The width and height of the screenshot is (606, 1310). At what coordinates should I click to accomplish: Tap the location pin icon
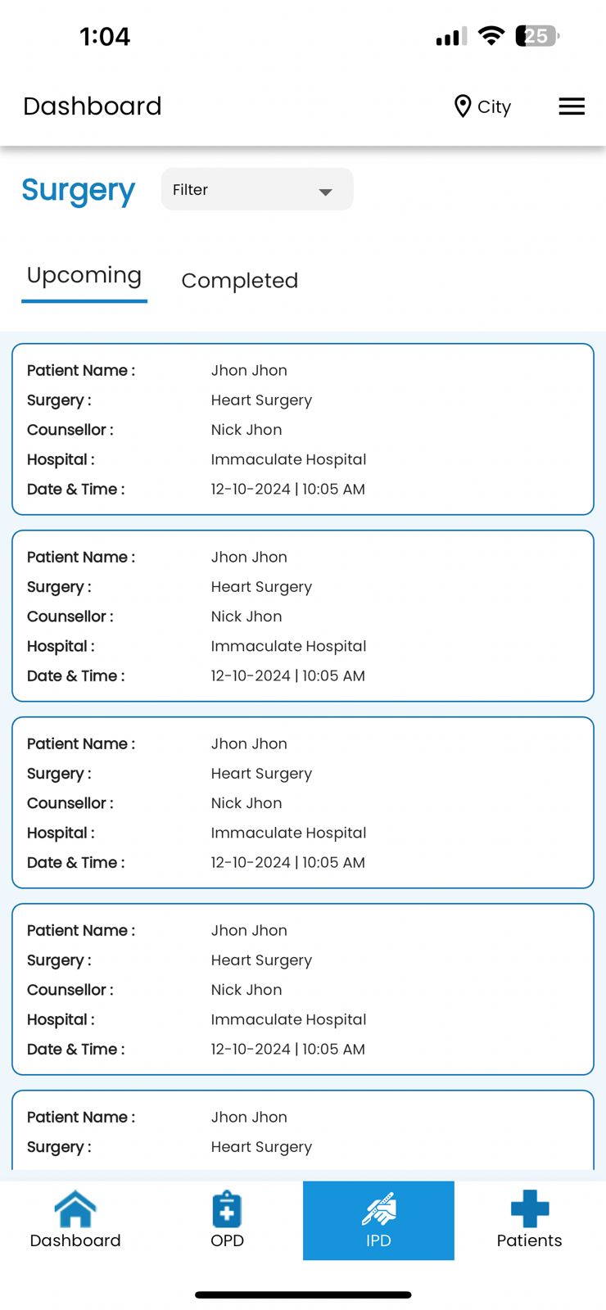tap(463, 106)
